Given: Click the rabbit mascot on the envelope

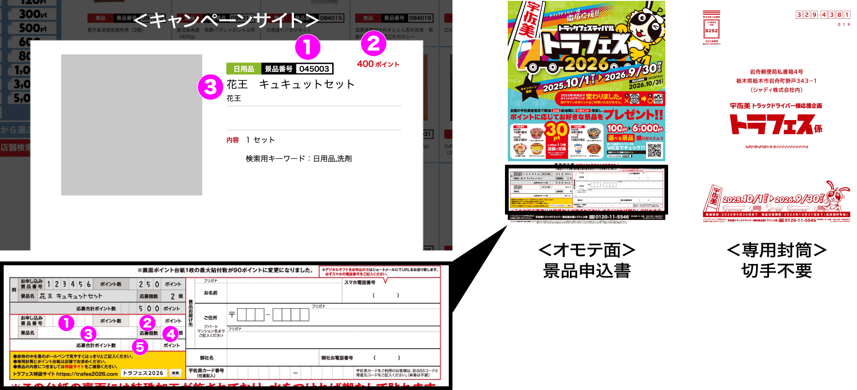Looking at the screenshot, I should [837, 196].
